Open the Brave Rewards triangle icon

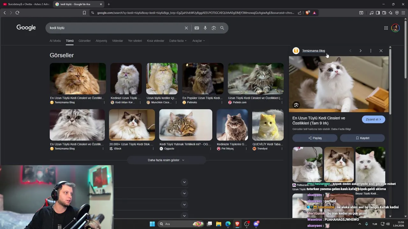pyautogui.click(x=314, y=13)
